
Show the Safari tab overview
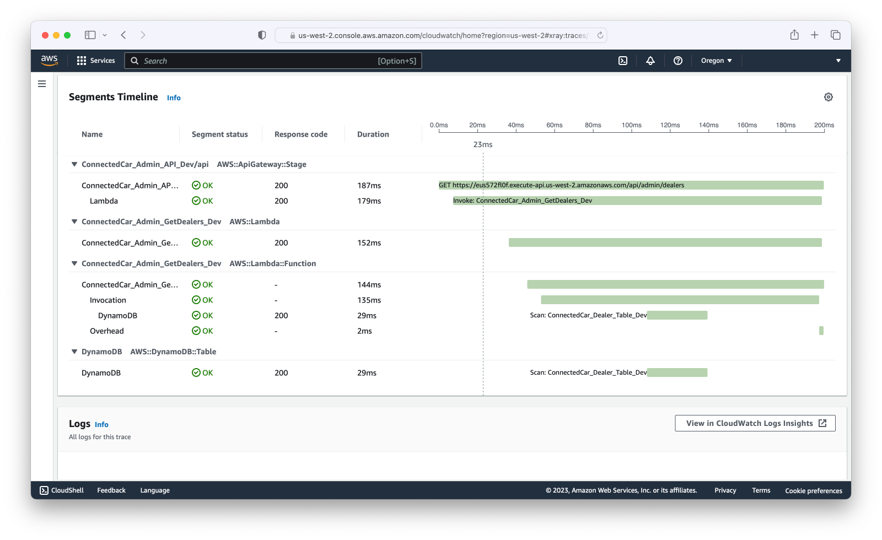pyautogui.click(x=836, y=35)
